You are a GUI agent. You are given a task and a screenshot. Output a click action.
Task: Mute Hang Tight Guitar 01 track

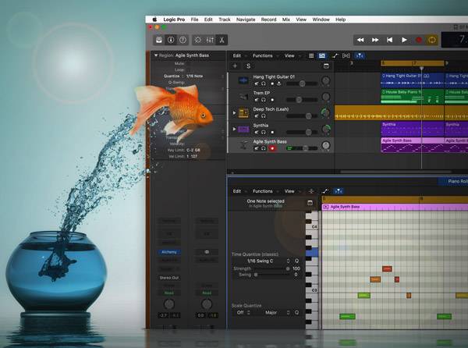coord(257,83)
